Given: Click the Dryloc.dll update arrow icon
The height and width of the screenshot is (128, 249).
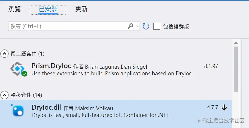Looking at the screenshot, I should point(224,108).
